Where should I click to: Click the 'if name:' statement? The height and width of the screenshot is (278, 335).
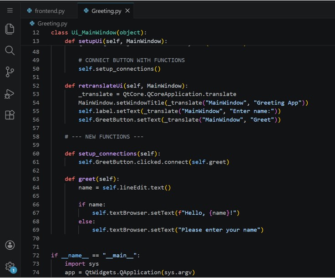coord(92,205)
